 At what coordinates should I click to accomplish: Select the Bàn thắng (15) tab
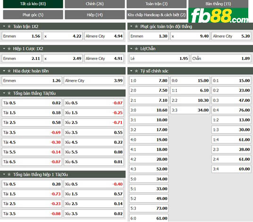click(x=219, y=4)
